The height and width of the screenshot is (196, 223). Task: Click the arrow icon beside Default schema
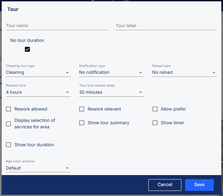click(x=67, y=168)
